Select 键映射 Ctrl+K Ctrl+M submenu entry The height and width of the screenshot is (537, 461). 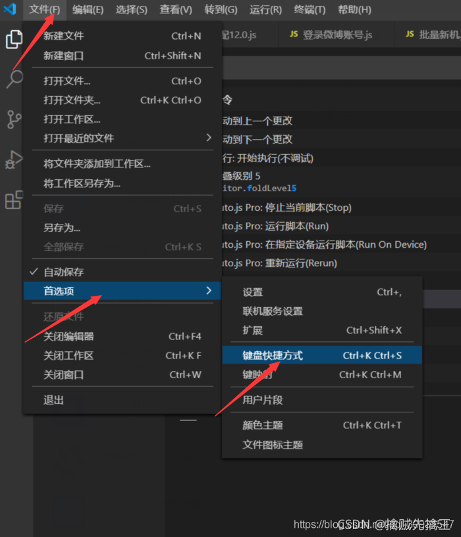point(321,375)
